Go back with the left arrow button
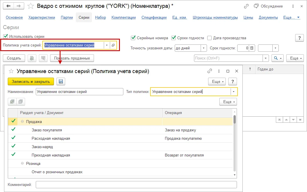 8,6
